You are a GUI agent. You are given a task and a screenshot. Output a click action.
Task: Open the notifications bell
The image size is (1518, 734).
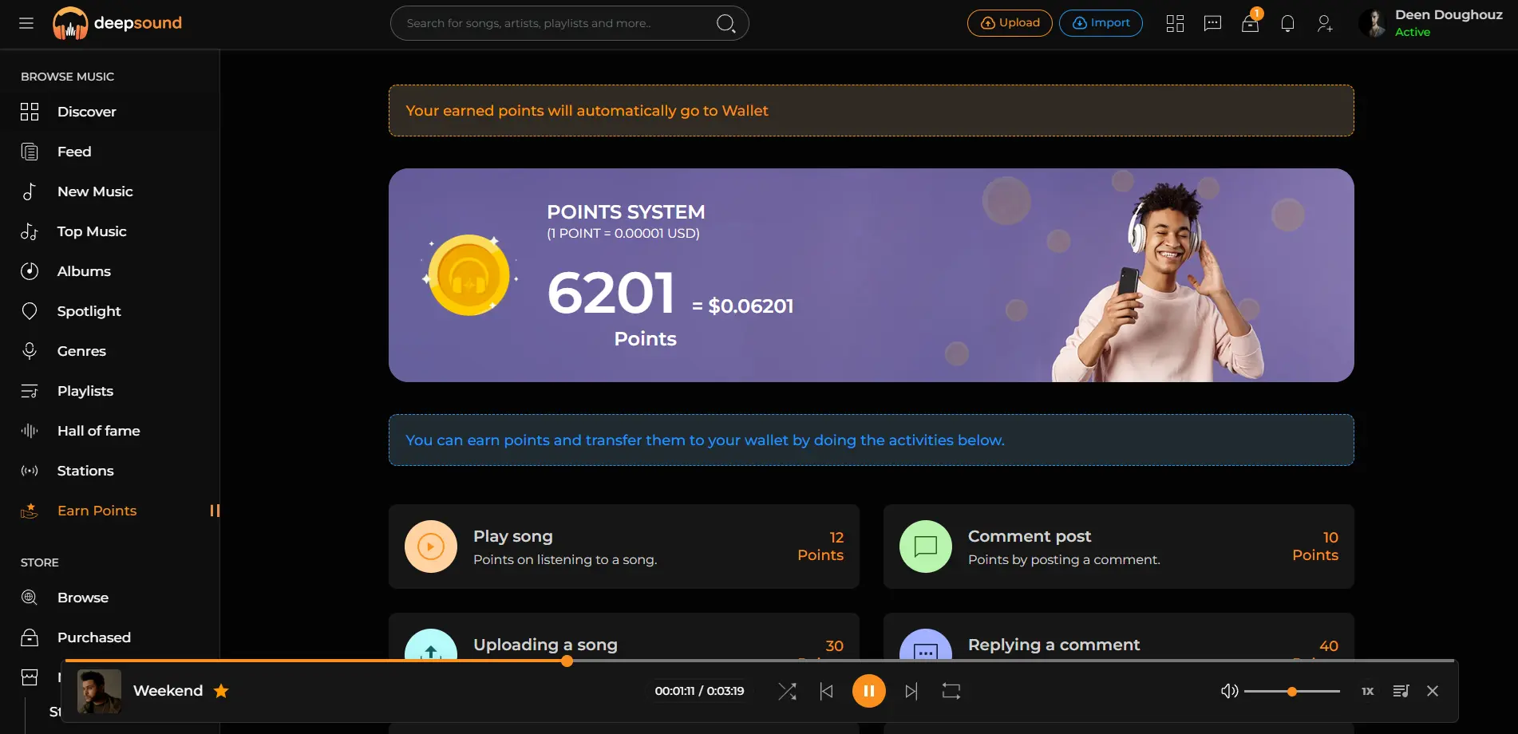point(1287,23)
